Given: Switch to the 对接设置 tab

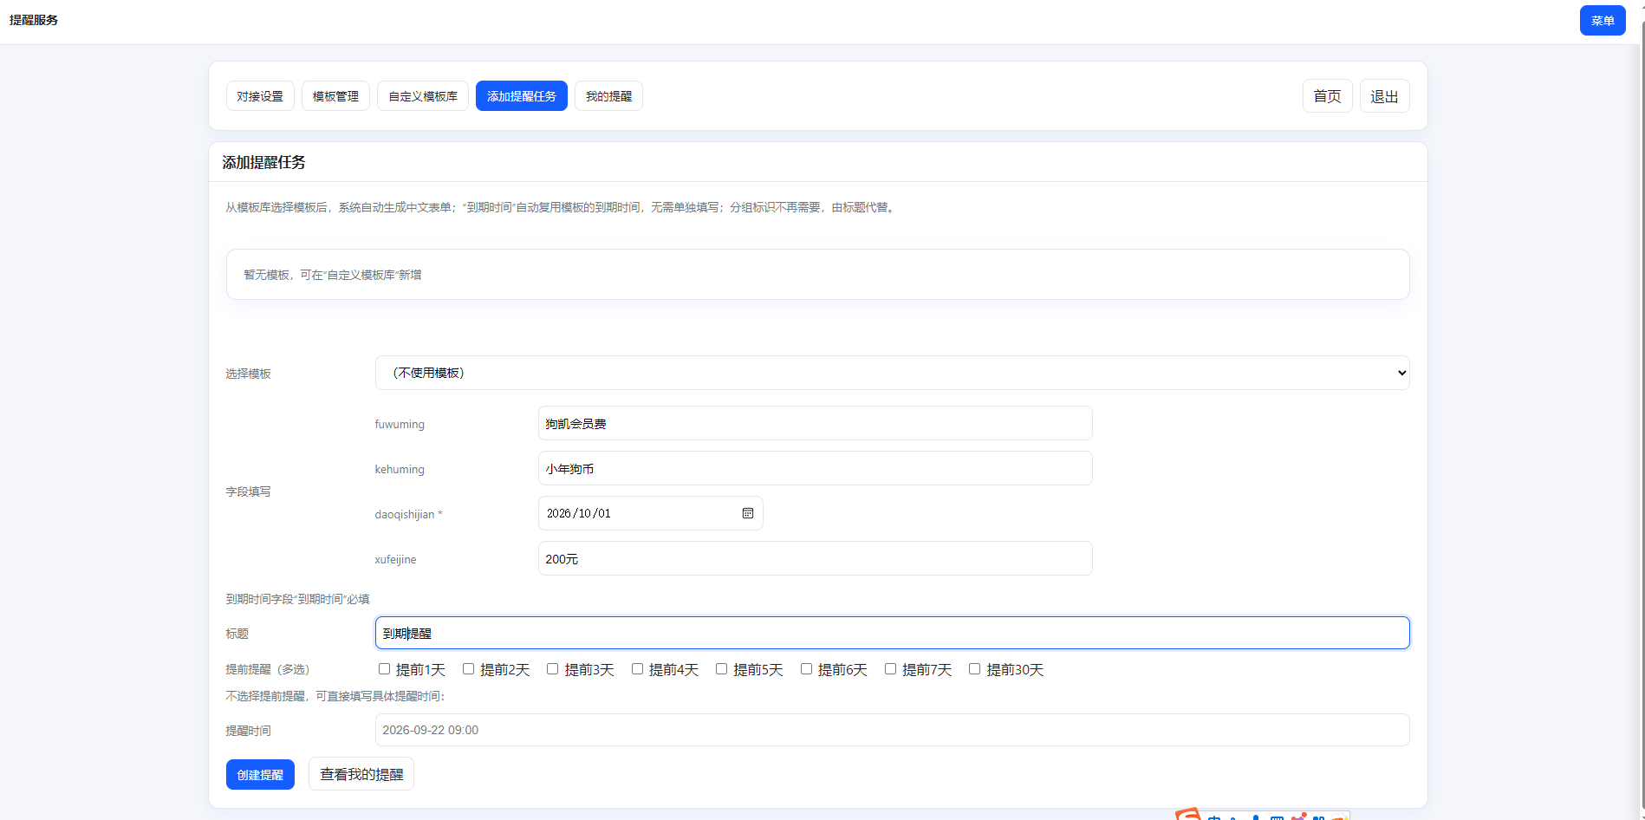Looking at the screenshot, I should pyautogui.click(x=260, y=96).
